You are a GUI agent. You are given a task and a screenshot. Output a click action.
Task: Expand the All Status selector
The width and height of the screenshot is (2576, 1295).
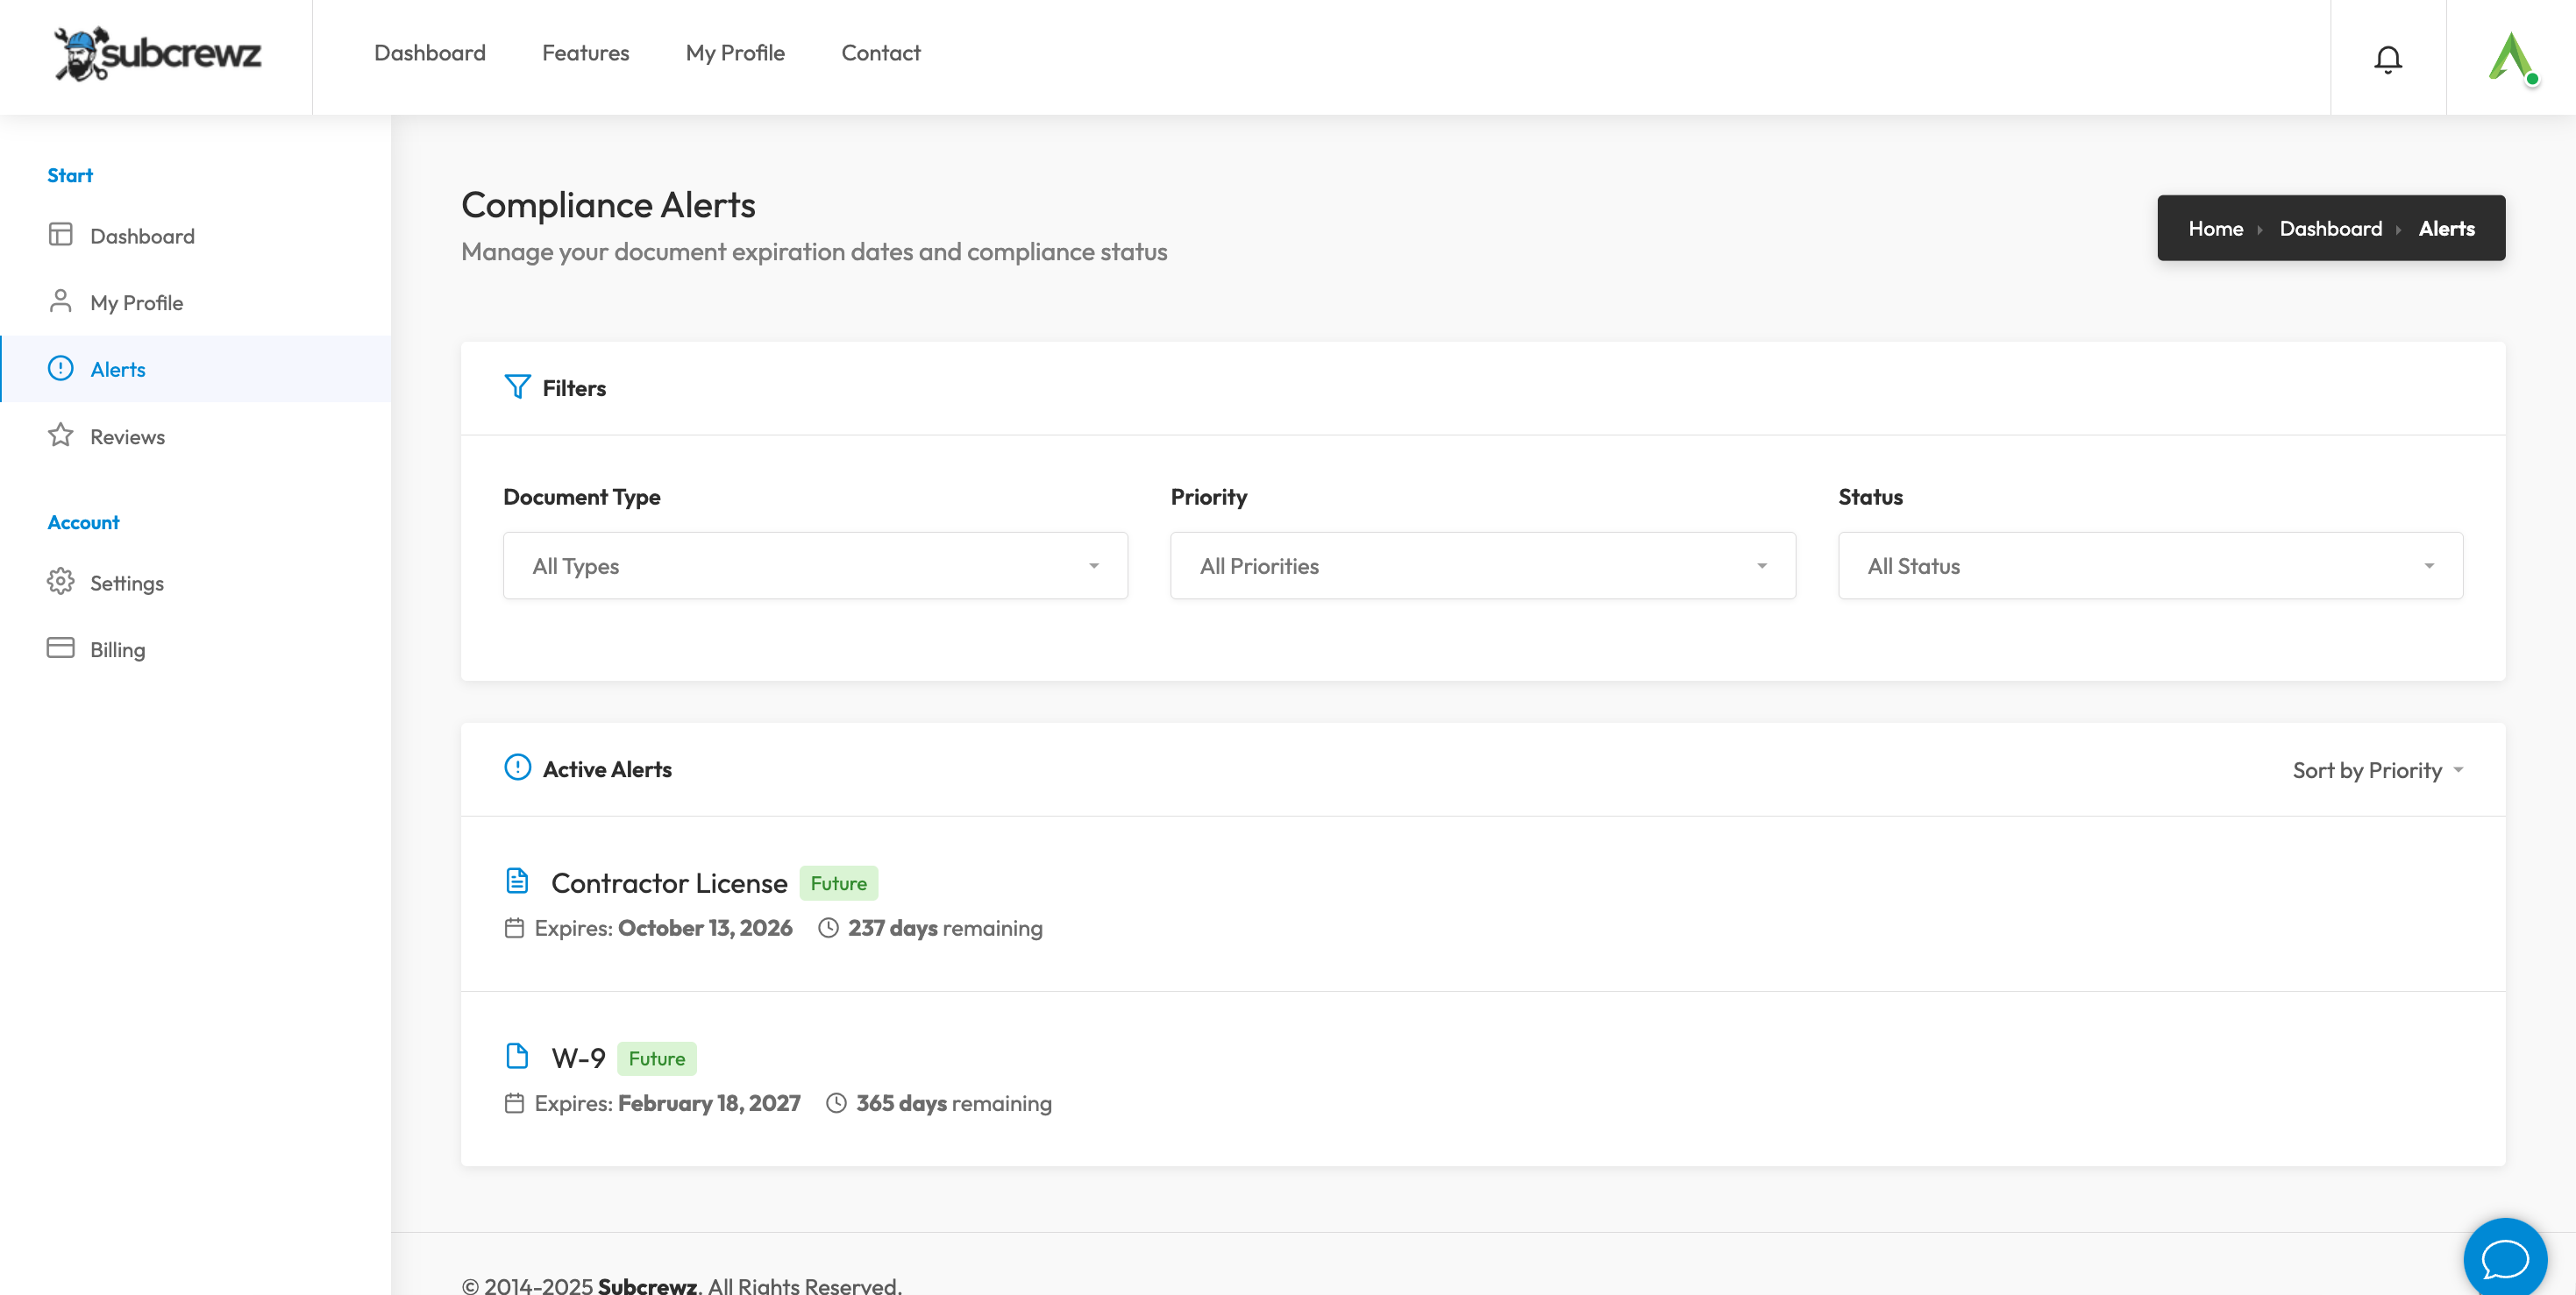click(x=2150, y=564)
